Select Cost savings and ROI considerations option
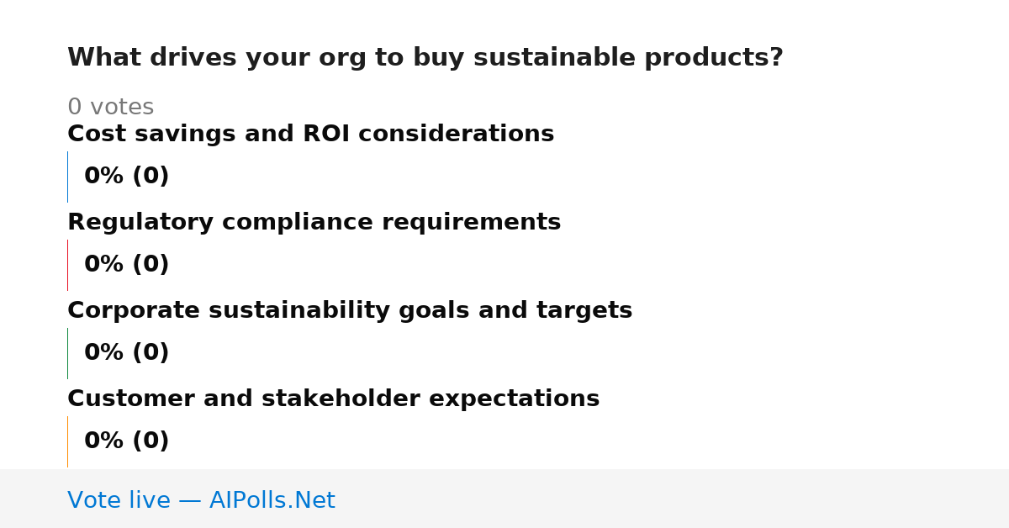 [310, 134]
